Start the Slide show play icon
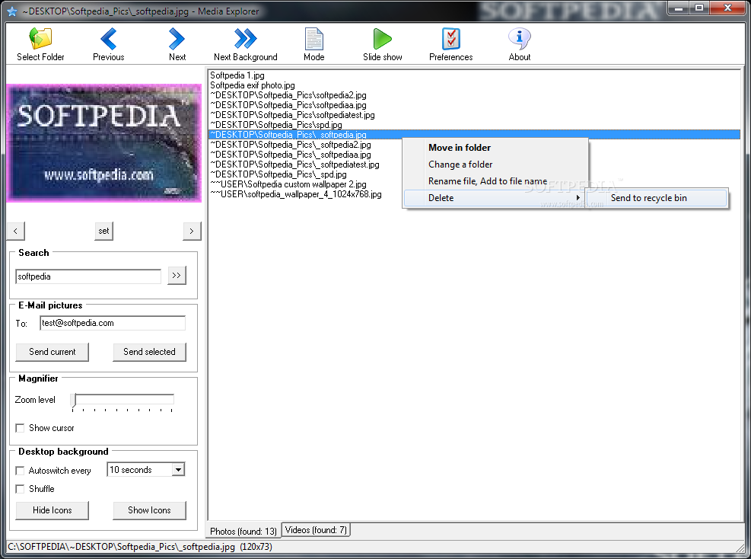The height and width of the screenshot is (559, 751). pyautogui.click(x=382, y=39)
